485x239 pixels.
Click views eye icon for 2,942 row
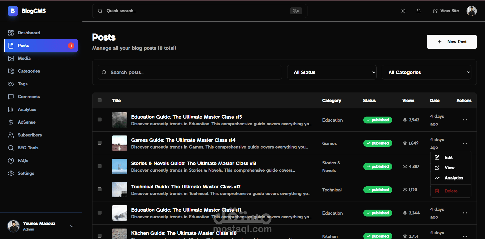pos(405,120)
